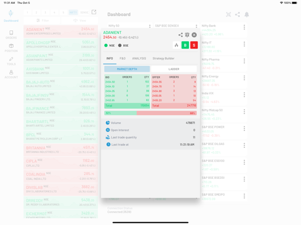301x225 pixels.
Task: Tap the Last trade quantity icon
Action: 107,137
